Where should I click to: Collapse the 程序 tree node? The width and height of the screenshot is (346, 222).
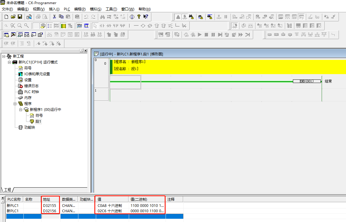click(x=15, y=104)
